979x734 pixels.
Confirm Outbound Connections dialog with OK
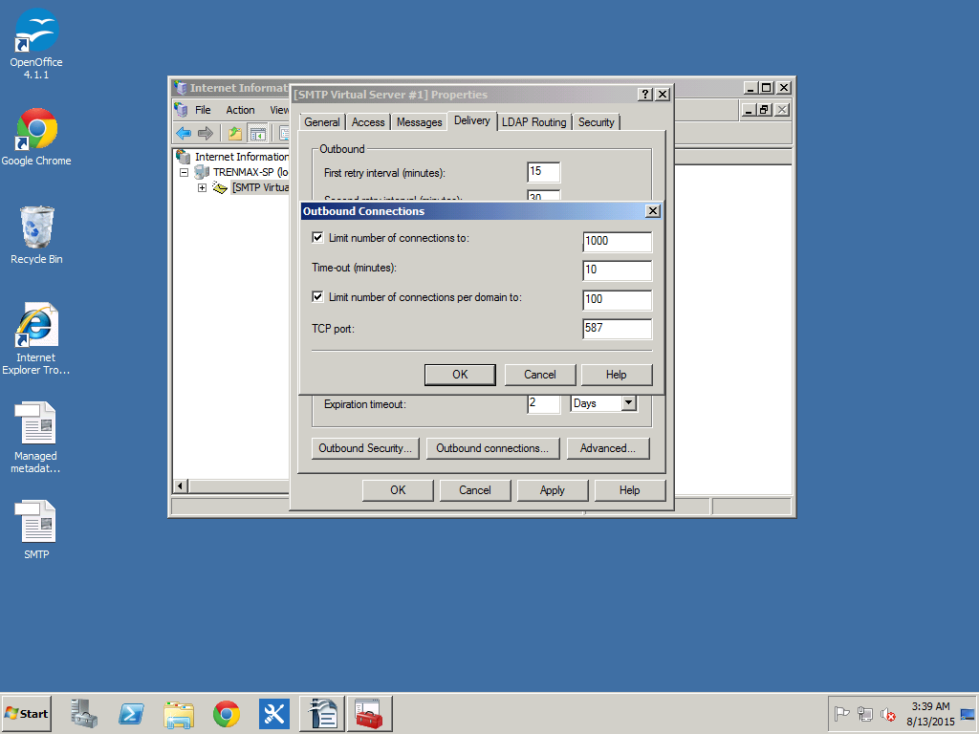[460, 375]
